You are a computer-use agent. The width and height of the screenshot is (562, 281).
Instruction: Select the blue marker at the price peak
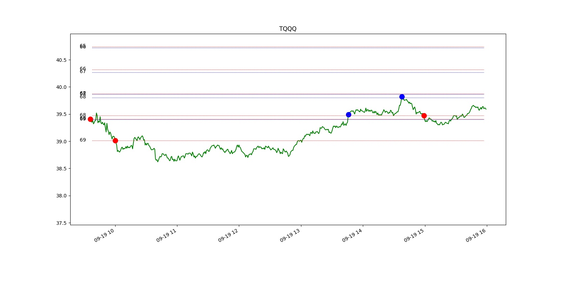click(402, 97)
